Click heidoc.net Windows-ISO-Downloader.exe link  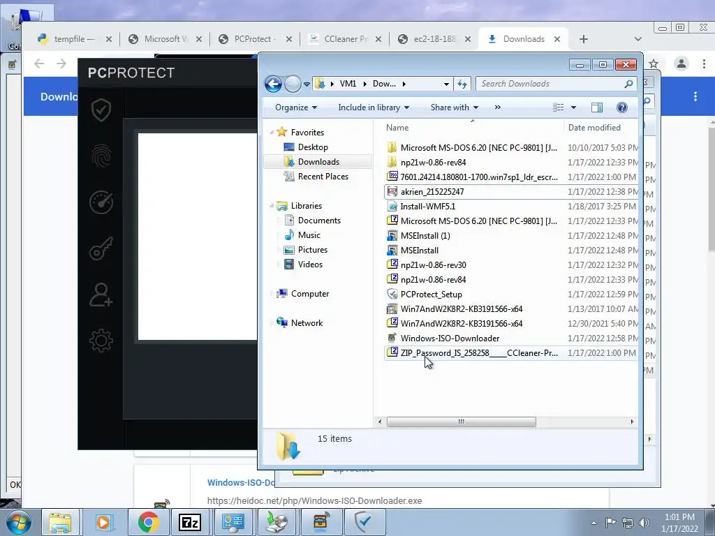[314, 500]
